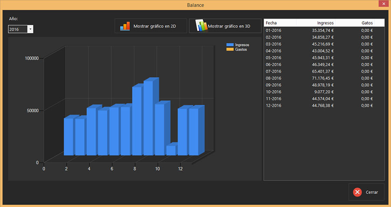
Task: Click the 9.077,20 € income value
Action: [x=325, y=92]
